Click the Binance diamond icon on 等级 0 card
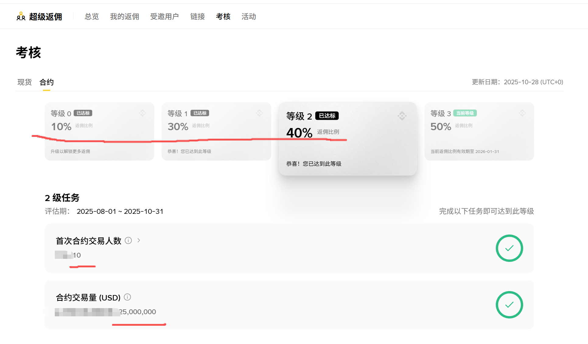This screenshot has width=588, height=344. (x=142, y=113)
